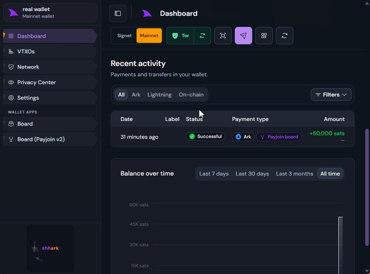Screen dimensions: 370x274
Task: Open the real wallet switcher
Action: [x=51, y=13]
